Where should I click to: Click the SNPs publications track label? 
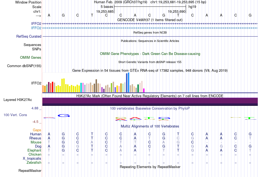click(37, 49)
